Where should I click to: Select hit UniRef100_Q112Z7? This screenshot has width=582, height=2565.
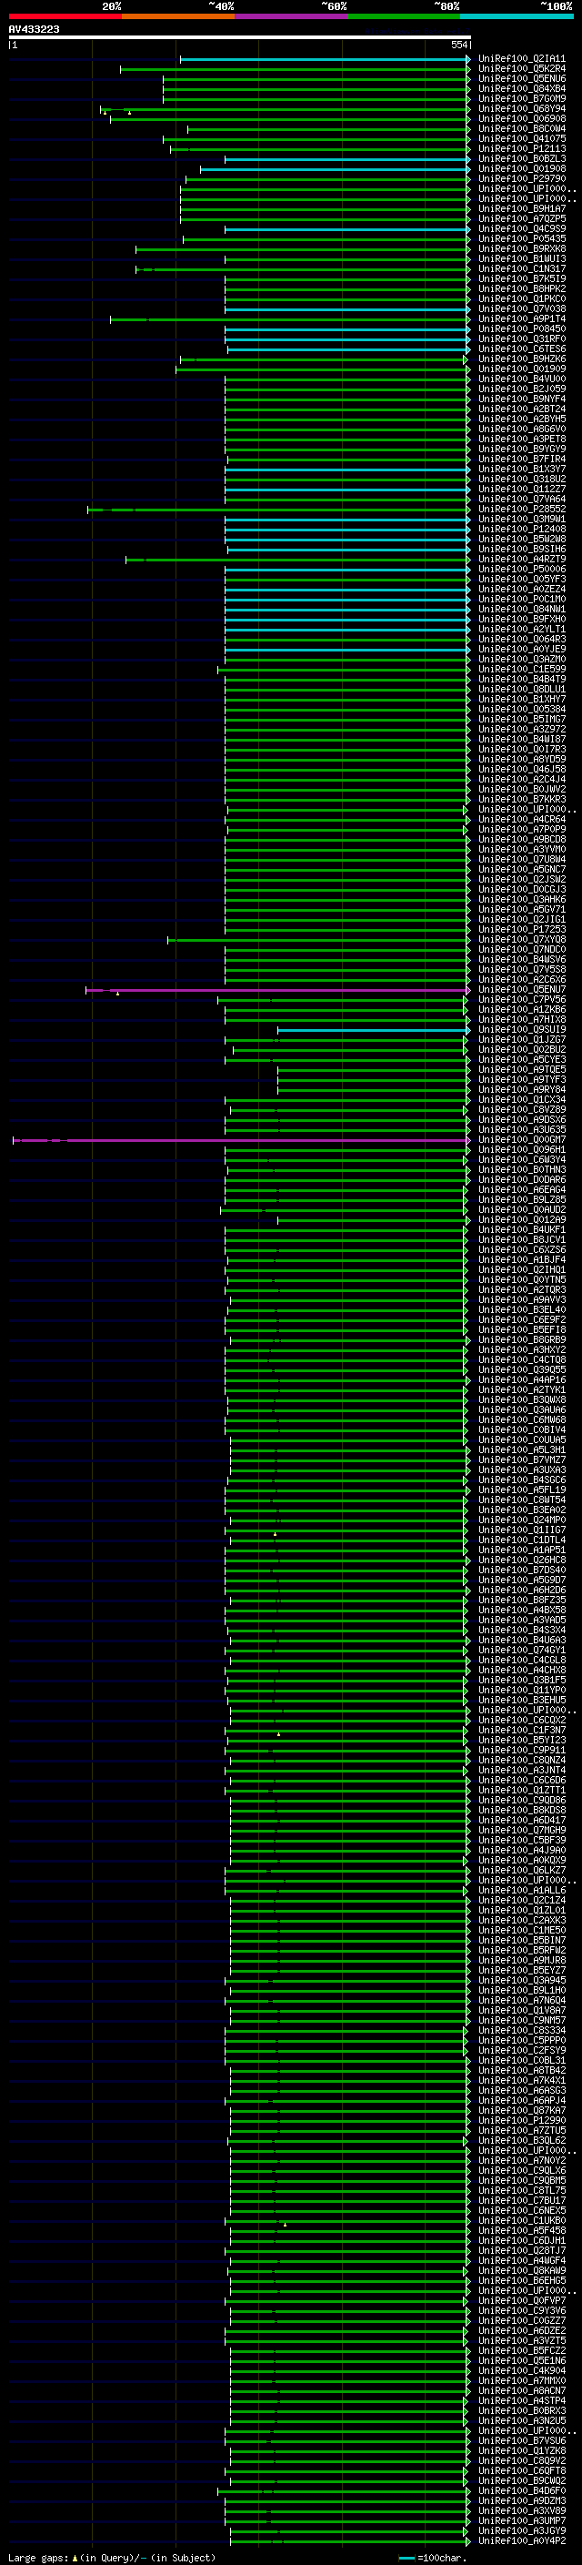(521, 490)
